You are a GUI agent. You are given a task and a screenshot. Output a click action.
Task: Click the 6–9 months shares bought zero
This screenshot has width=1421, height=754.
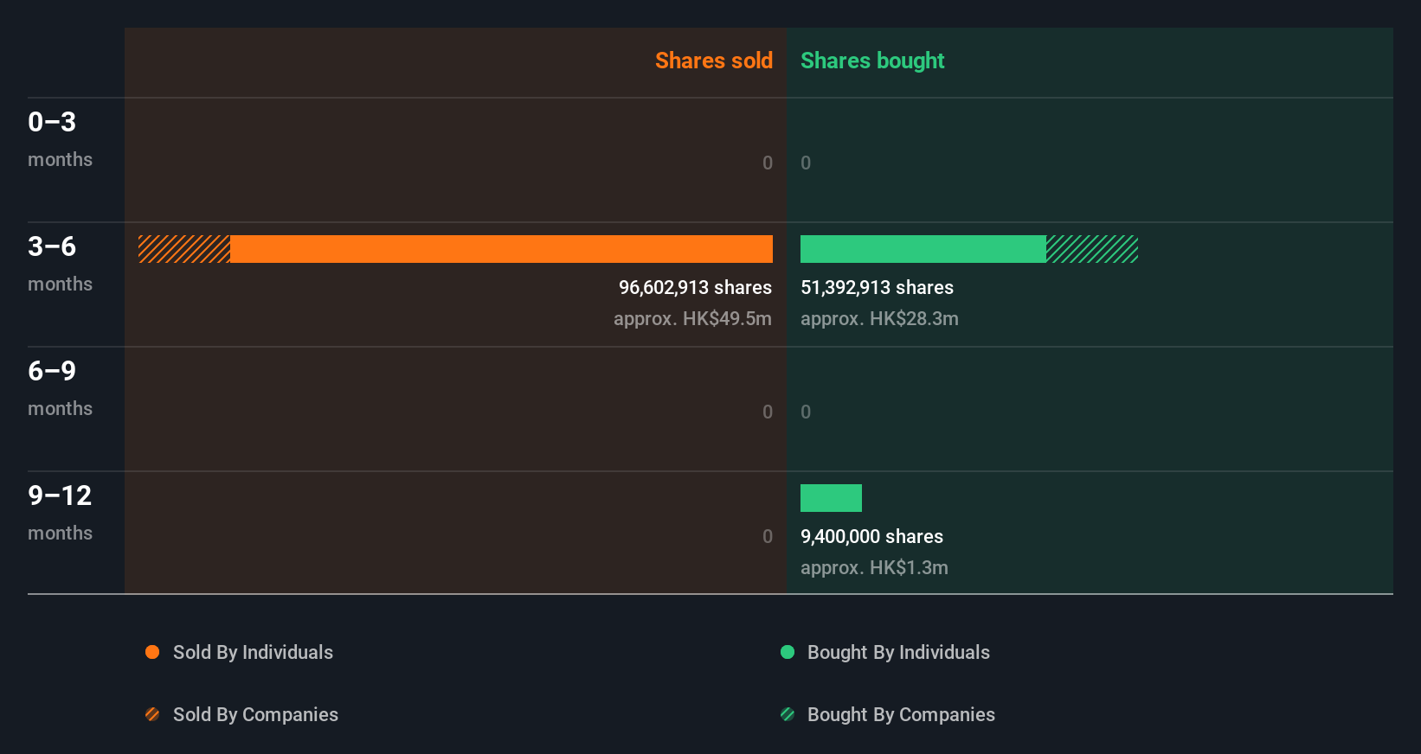pyautogui.click(x=806, y=412)
